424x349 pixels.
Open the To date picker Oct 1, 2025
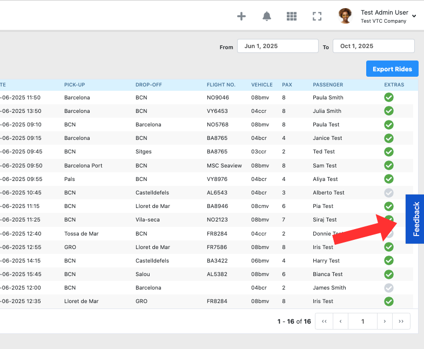[x=373, y=46]
